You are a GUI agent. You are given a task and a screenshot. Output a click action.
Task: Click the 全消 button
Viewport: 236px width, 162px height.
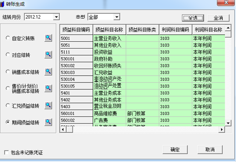219,18
